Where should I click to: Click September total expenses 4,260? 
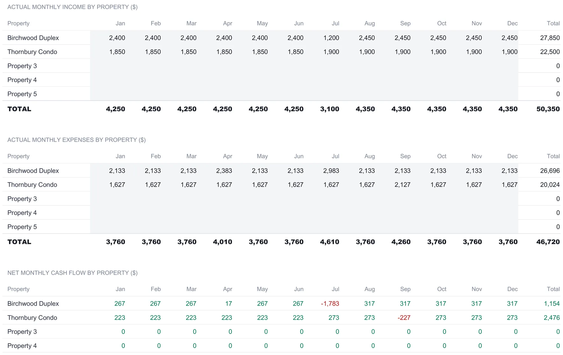coord(401,242)
